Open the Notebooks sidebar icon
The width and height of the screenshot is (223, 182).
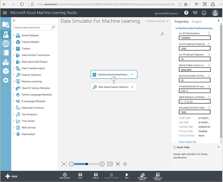6,53
